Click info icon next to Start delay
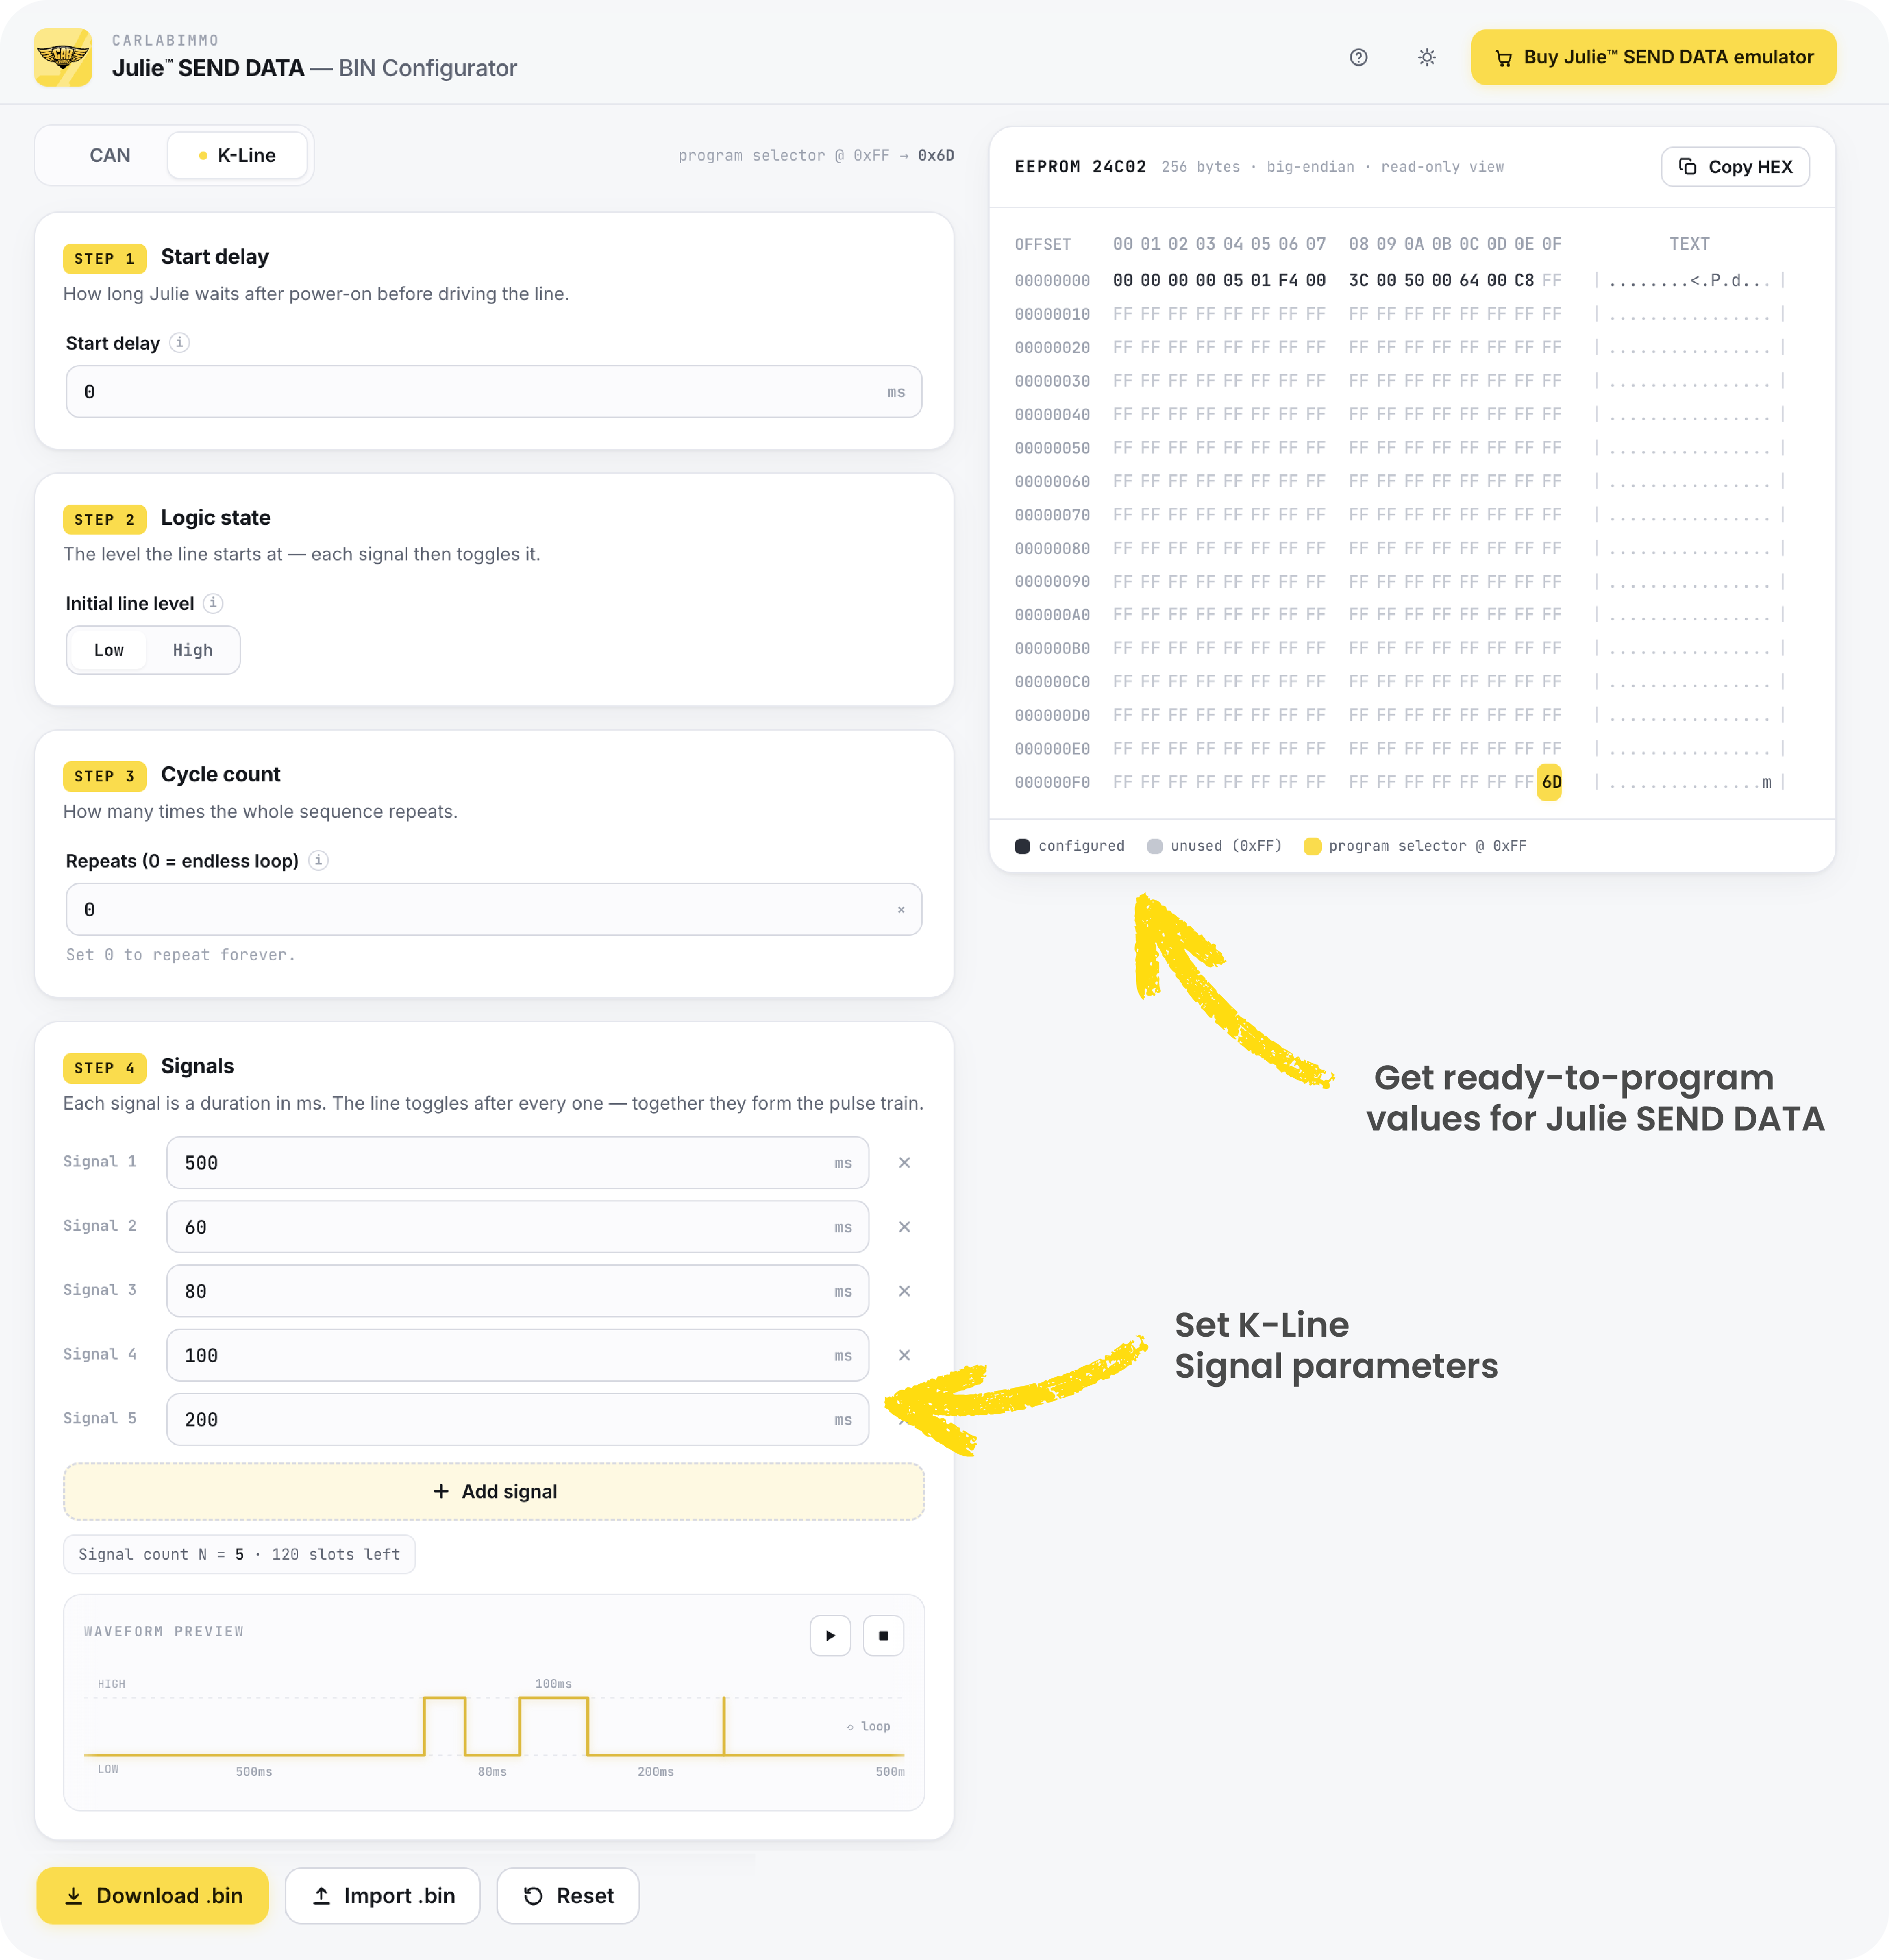Image resolution: width=1889 pixels, height=1960 pixels. coord(180,343)
